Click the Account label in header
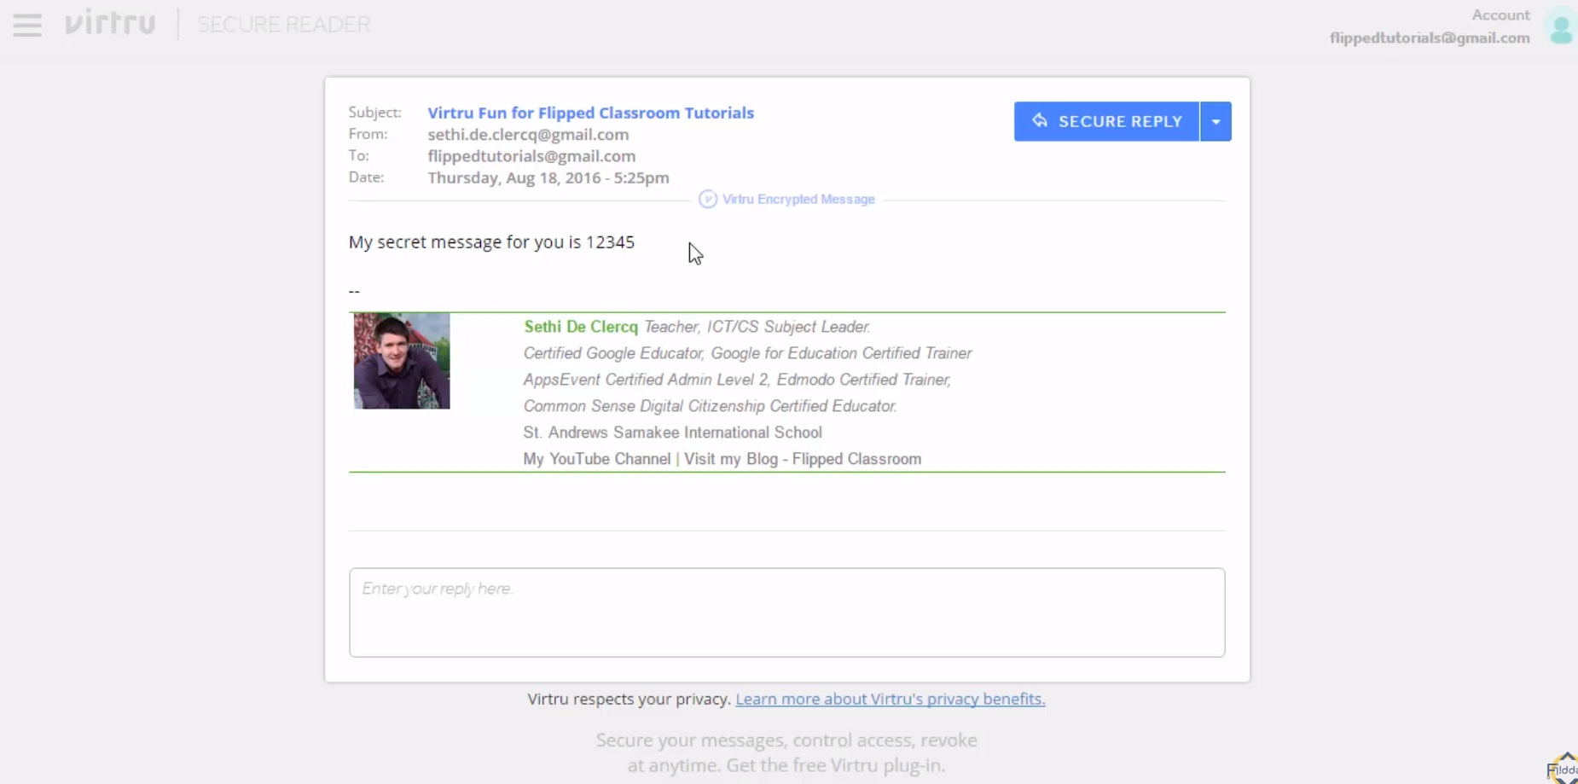The height and width of the screenshot is (784, 1578). [x=1501, y=15]
